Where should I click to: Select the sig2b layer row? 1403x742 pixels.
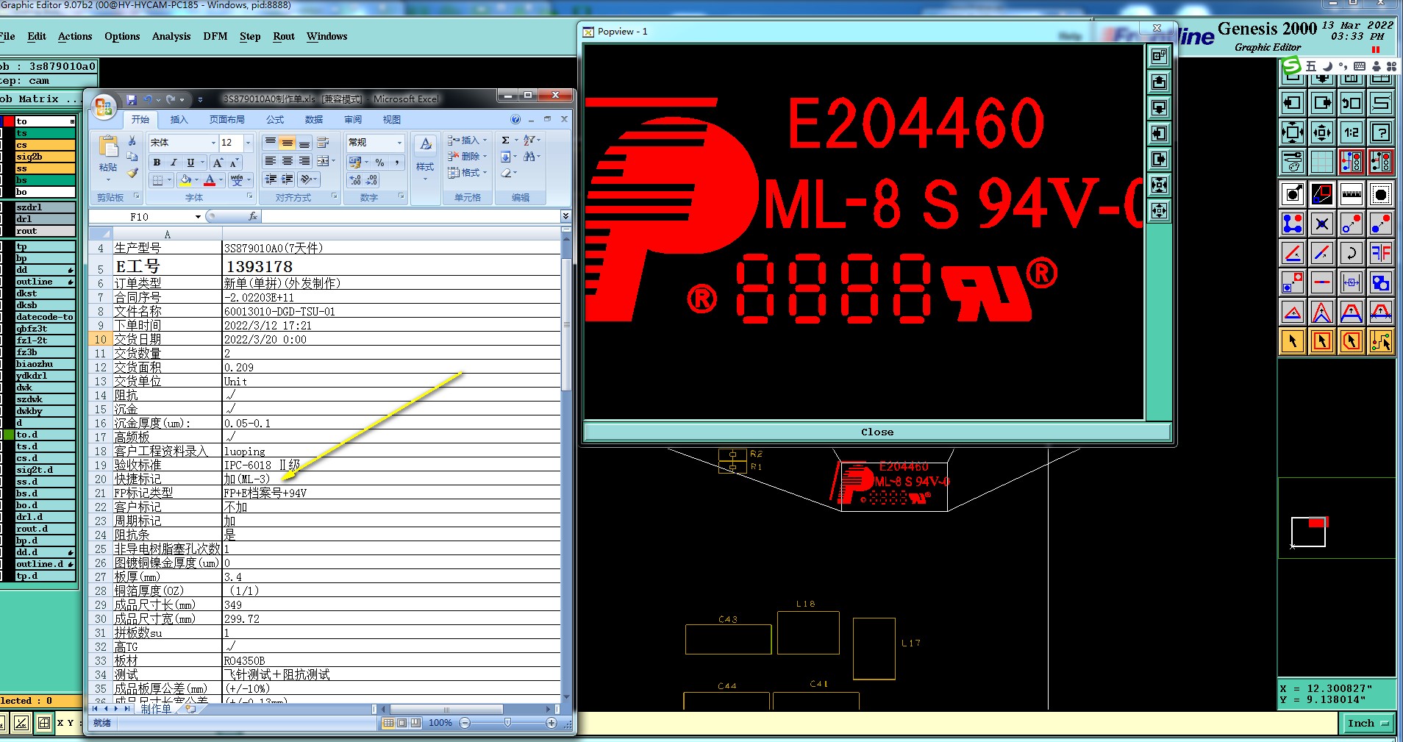pos(45,157)
